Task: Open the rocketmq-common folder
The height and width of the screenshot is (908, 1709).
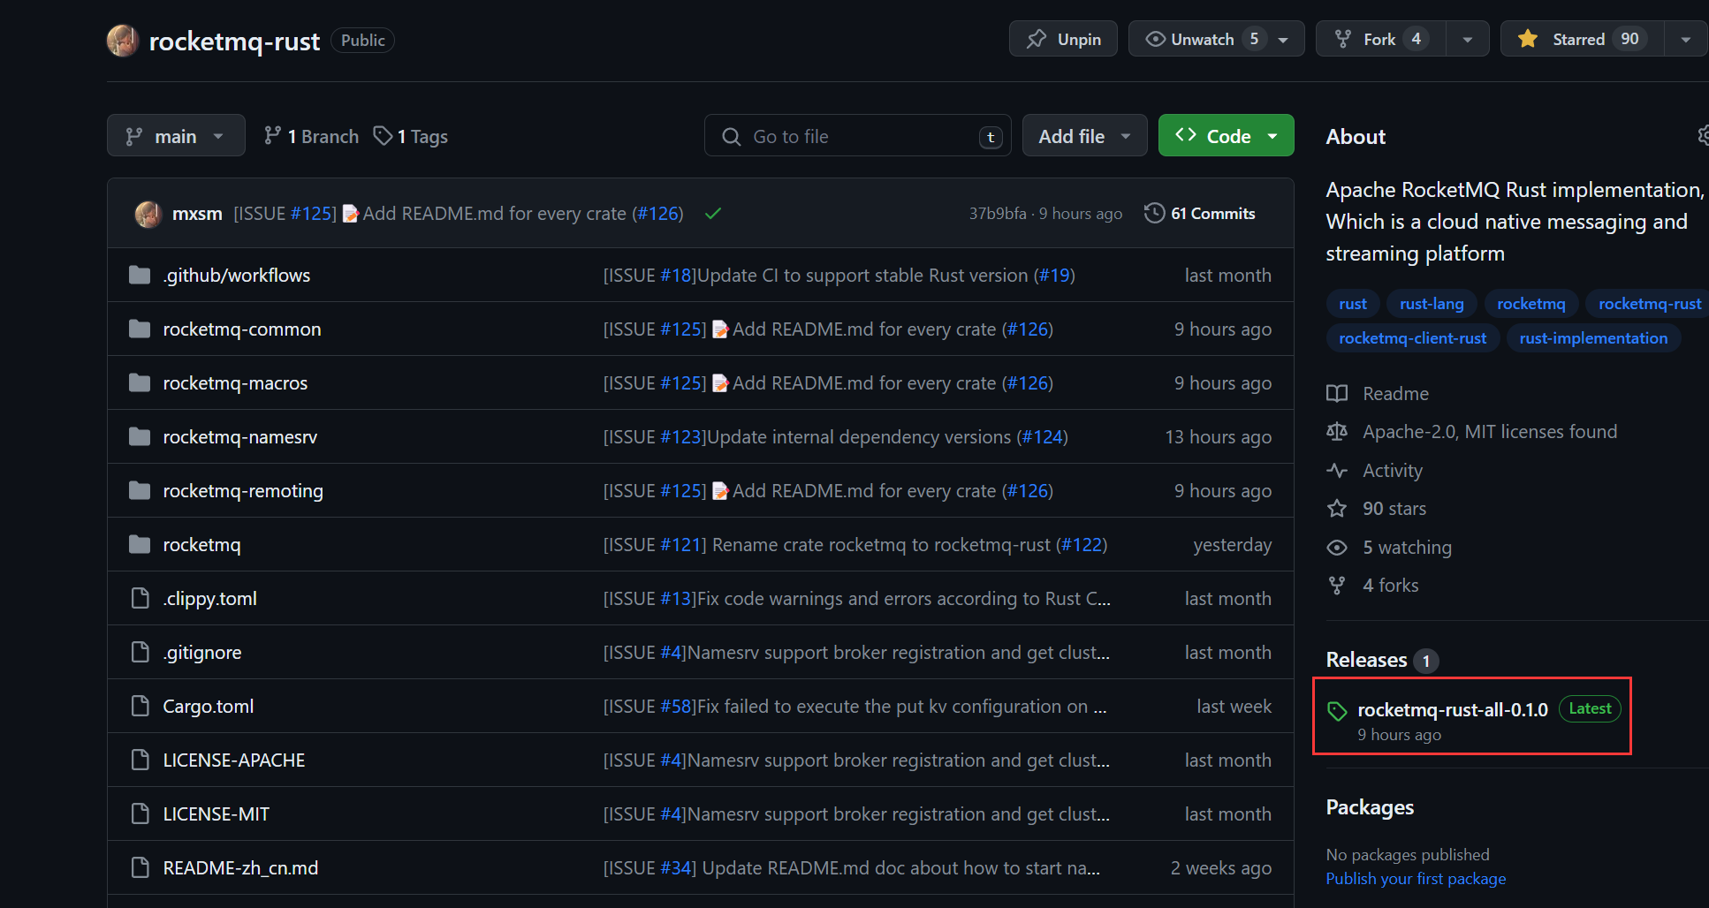Action: point(242,329)
